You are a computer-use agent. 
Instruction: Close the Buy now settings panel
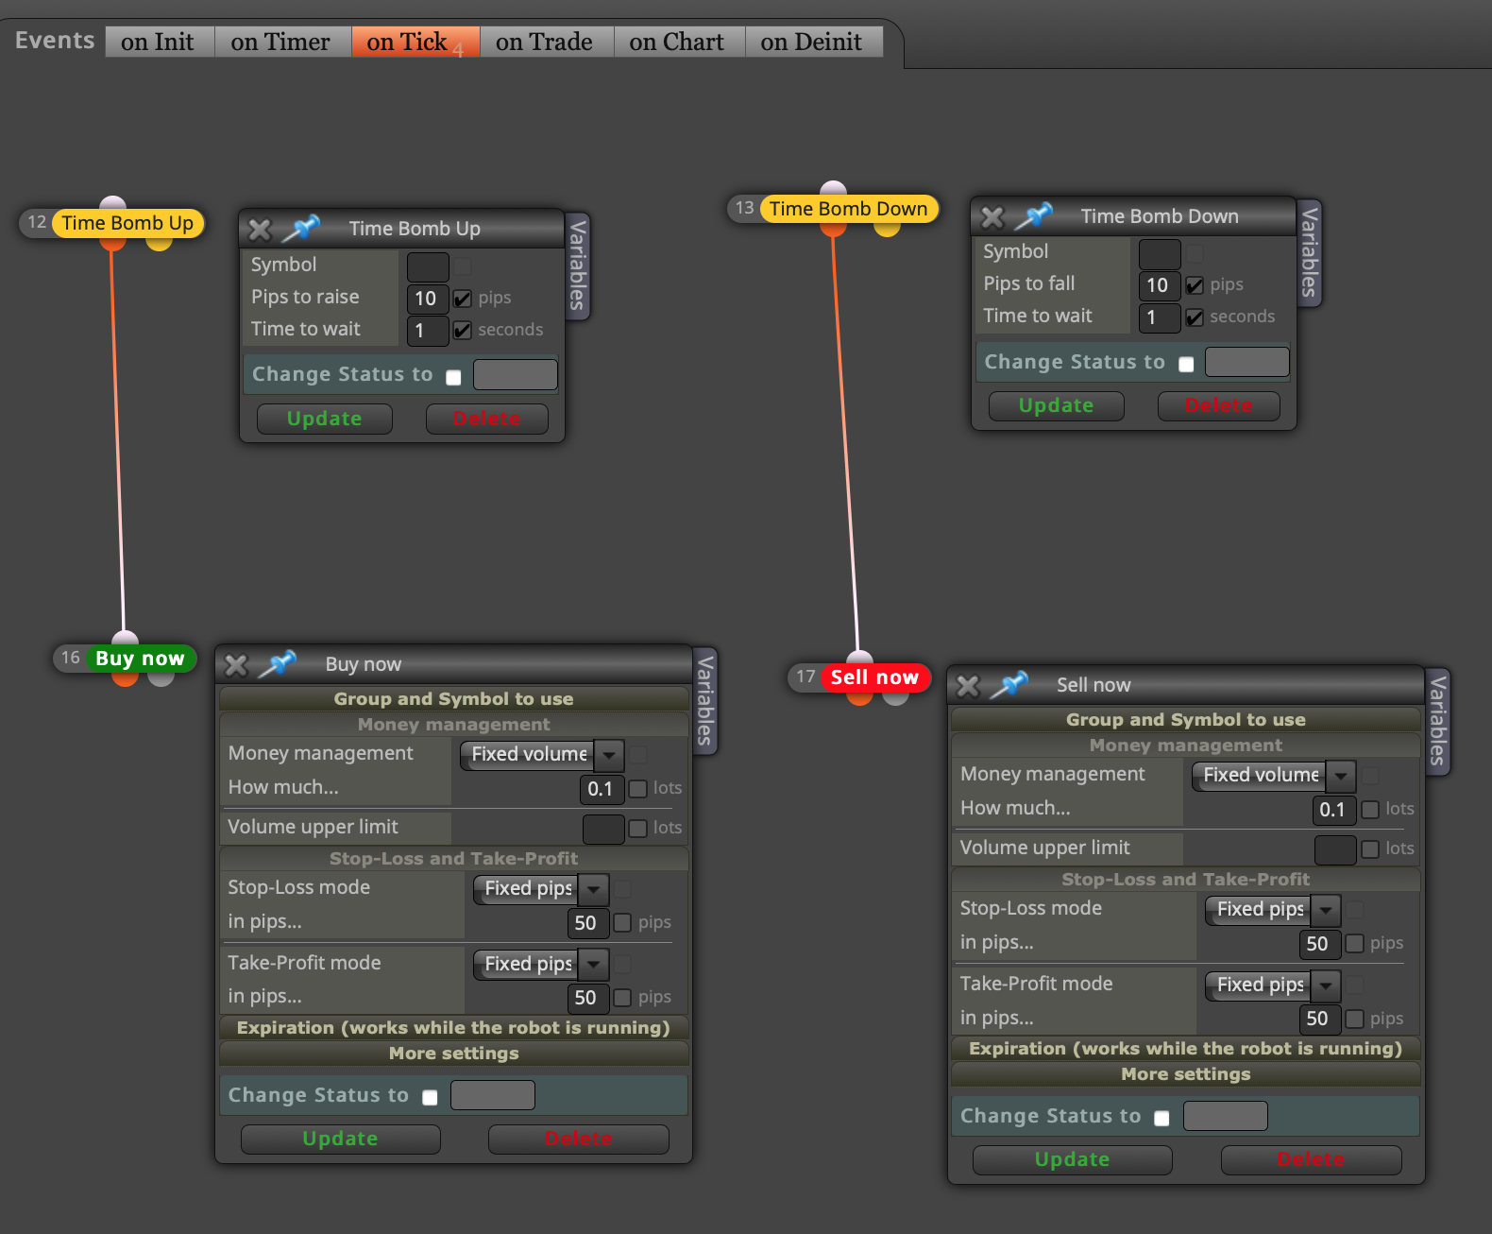coord(236,665)
